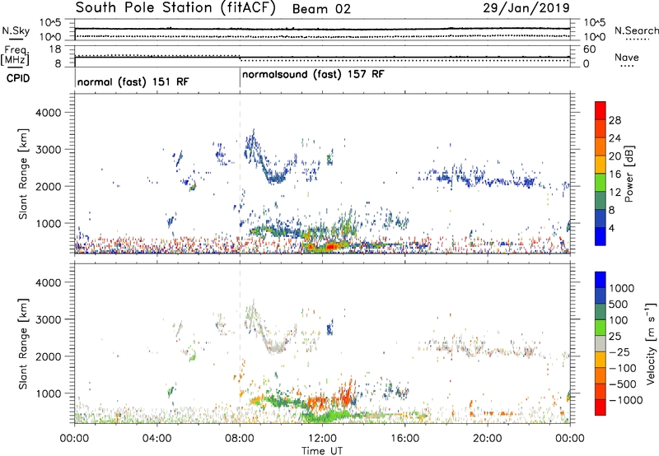Viewport: 659px width, 456px height.
Task: Click the Slant Range label of velocity panel
Action: 23,344
